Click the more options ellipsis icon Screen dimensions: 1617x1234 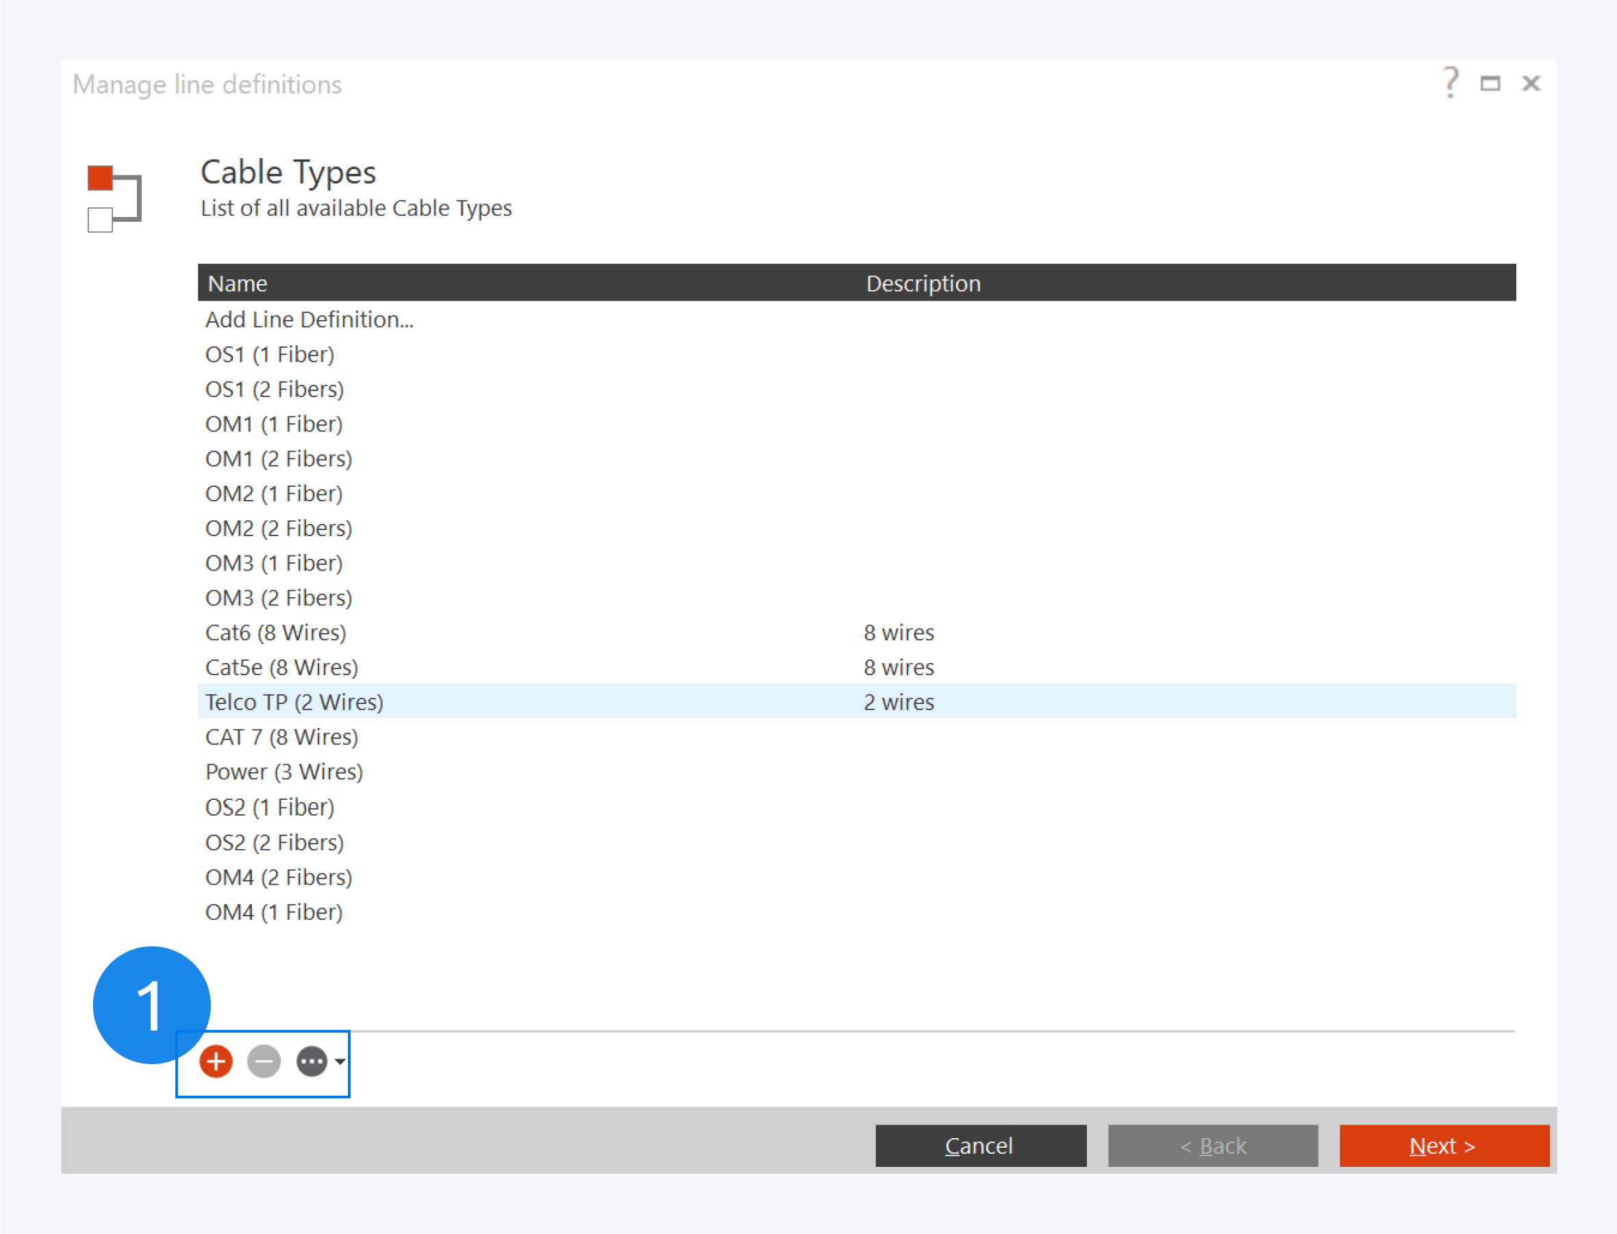coord(312,1061)
